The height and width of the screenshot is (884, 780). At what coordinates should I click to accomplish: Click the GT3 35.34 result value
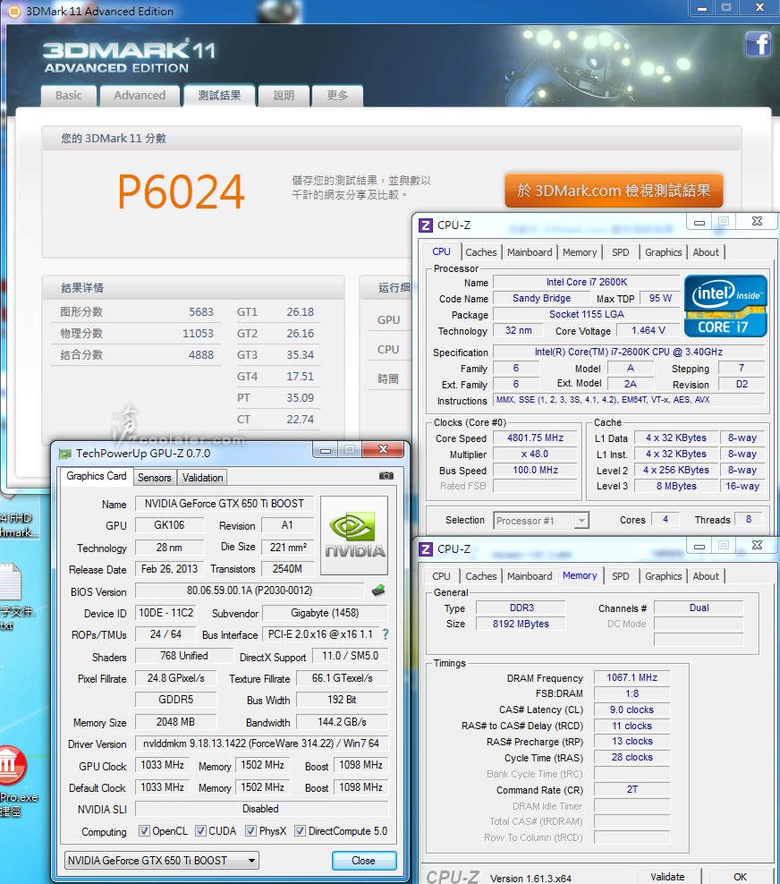tap(300, 354)
